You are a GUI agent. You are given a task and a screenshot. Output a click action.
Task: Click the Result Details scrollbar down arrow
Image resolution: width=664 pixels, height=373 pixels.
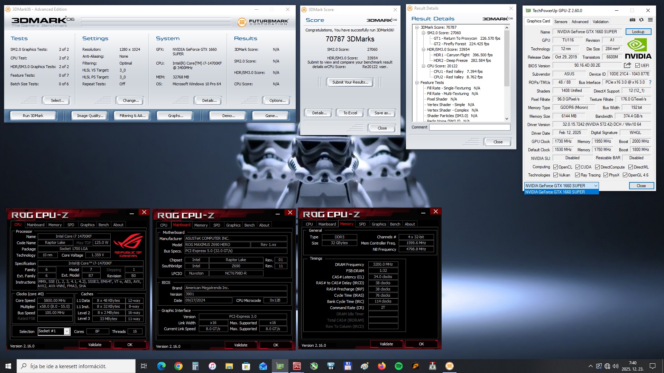pos(507,118)
